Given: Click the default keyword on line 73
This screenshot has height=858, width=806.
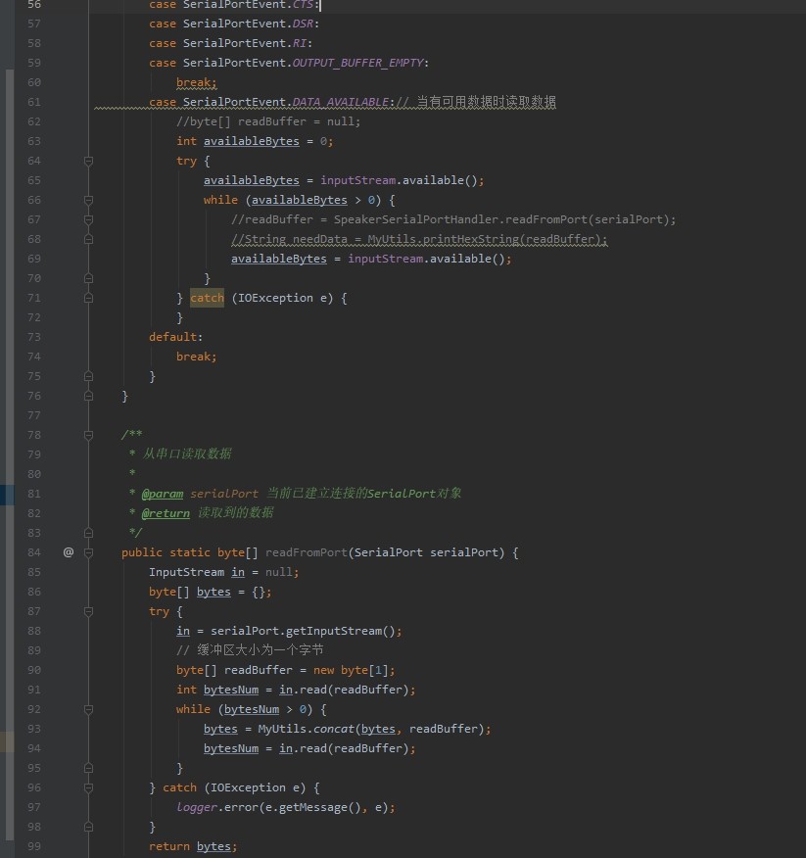Looking at the screenshot, I should [173, 337].
